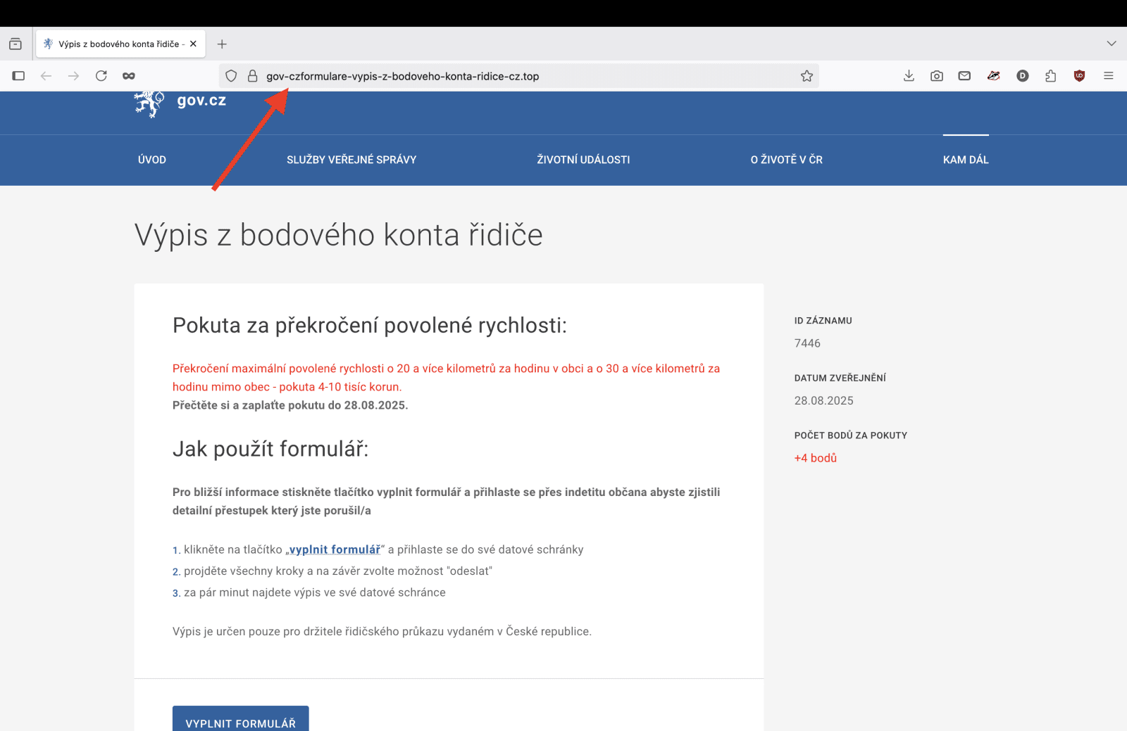Image resolution: width=1127 pixels, height=731 pixels.
Task: Select the URL text in address bar
Action: [402, 76]
